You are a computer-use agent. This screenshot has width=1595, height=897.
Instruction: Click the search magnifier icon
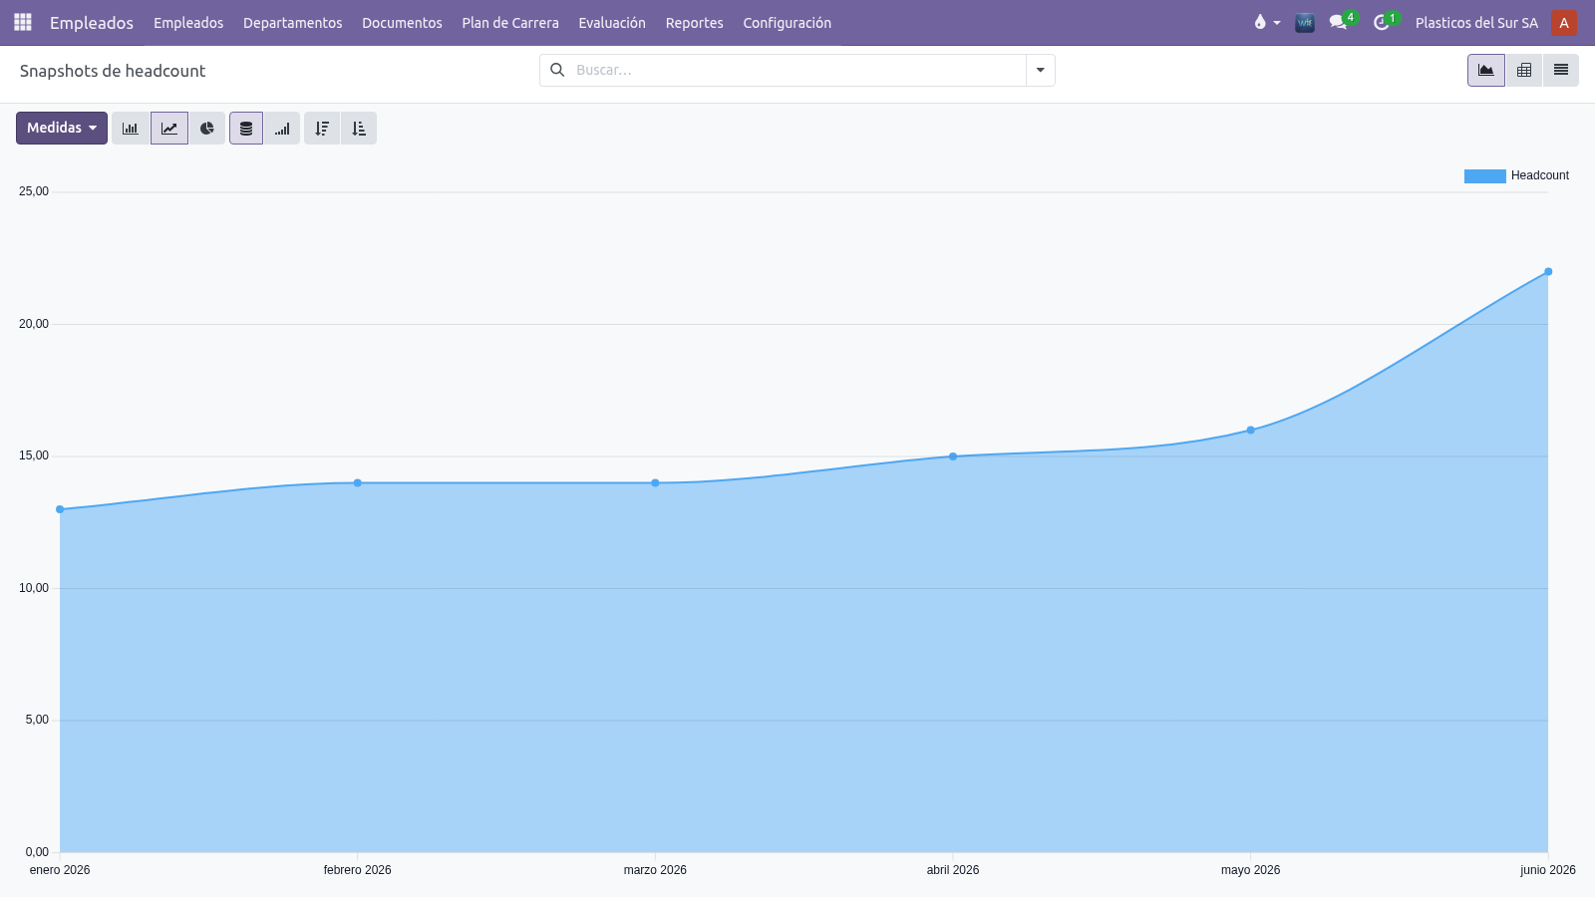(x=557, y=70)
